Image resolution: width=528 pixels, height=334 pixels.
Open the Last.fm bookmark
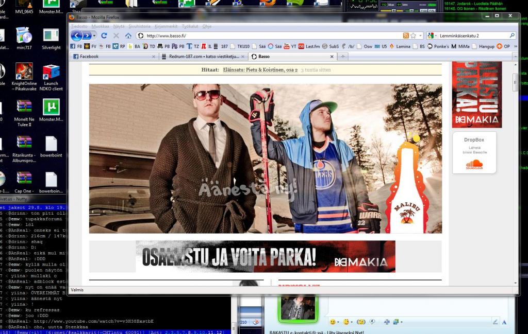[309, 46]
